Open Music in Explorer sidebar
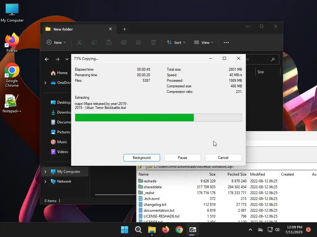 click(59, 142)
